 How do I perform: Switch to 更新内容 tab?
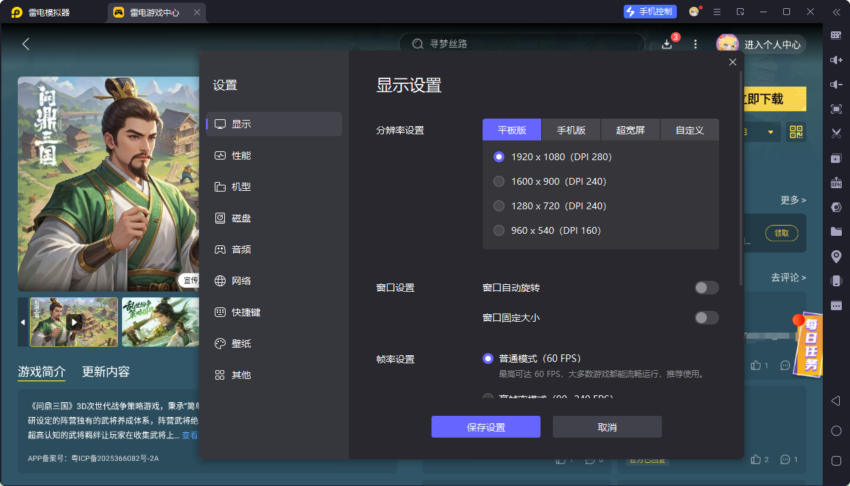(x=106, y=371)
